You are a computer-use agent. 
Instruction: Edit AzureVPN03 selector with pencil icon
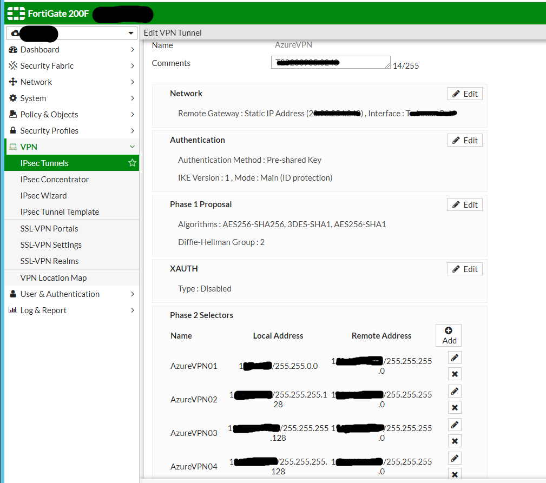[455, 425]
